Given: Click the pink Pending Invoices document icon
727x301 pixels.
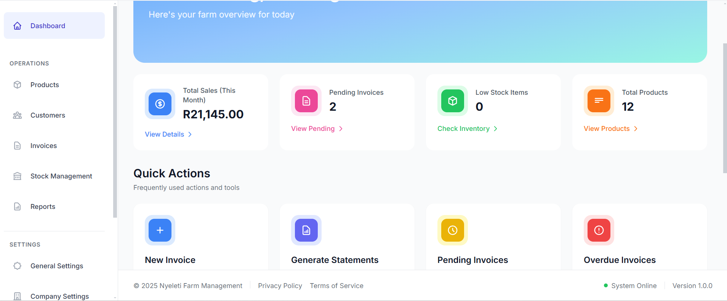Looking at the screenshot, I should tap(306, 101).
